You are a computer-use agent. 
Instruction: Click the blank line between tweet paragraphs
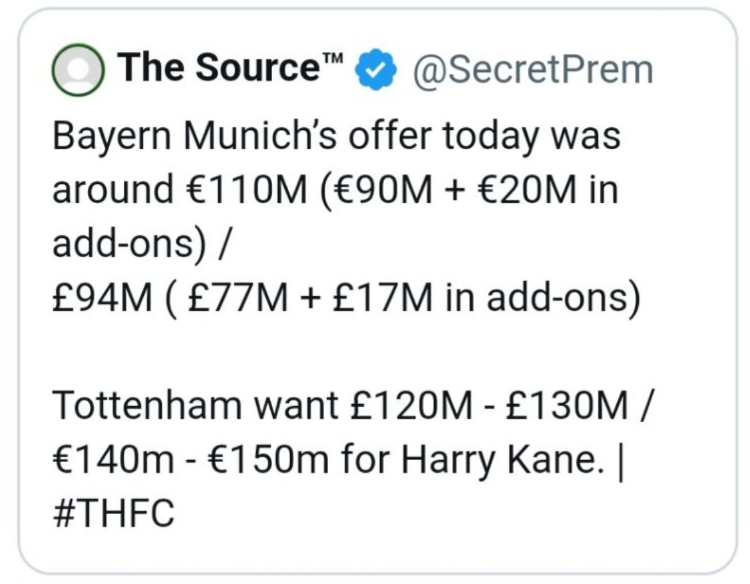point(333,352)
